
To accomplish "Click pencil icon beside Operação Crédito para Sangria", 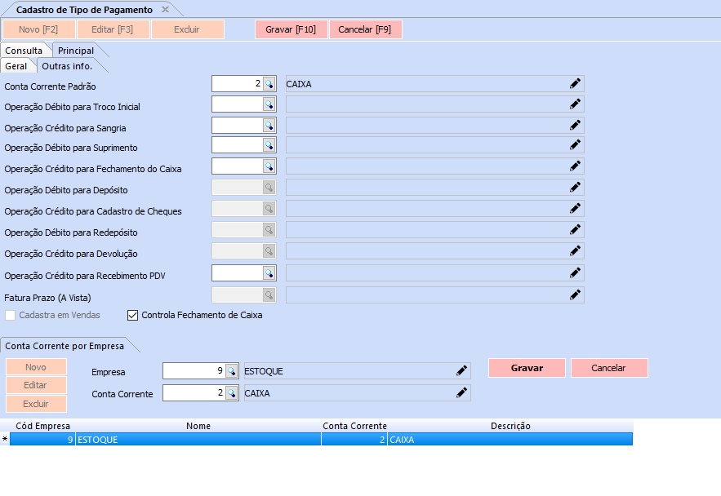I will (575, 126).
